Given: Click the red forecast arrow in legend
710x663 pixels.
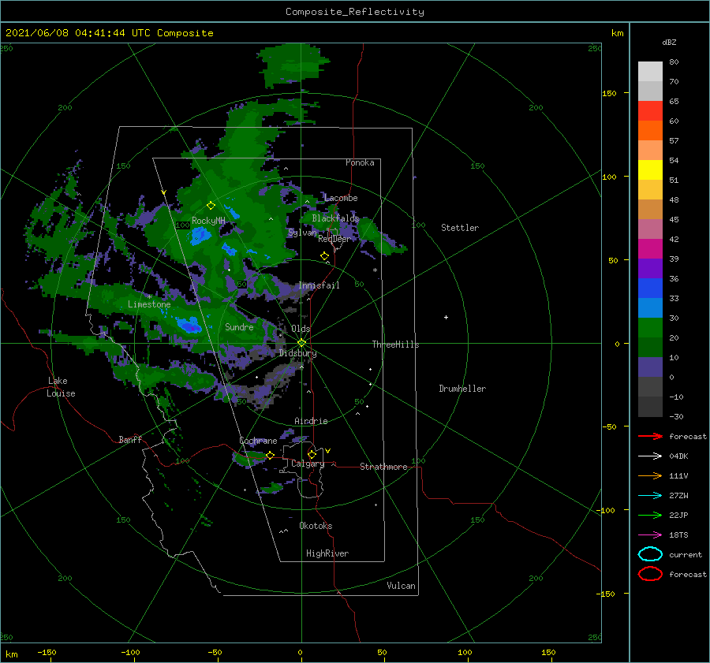Looking at the screenshot, I should click(x=650, y=436).
